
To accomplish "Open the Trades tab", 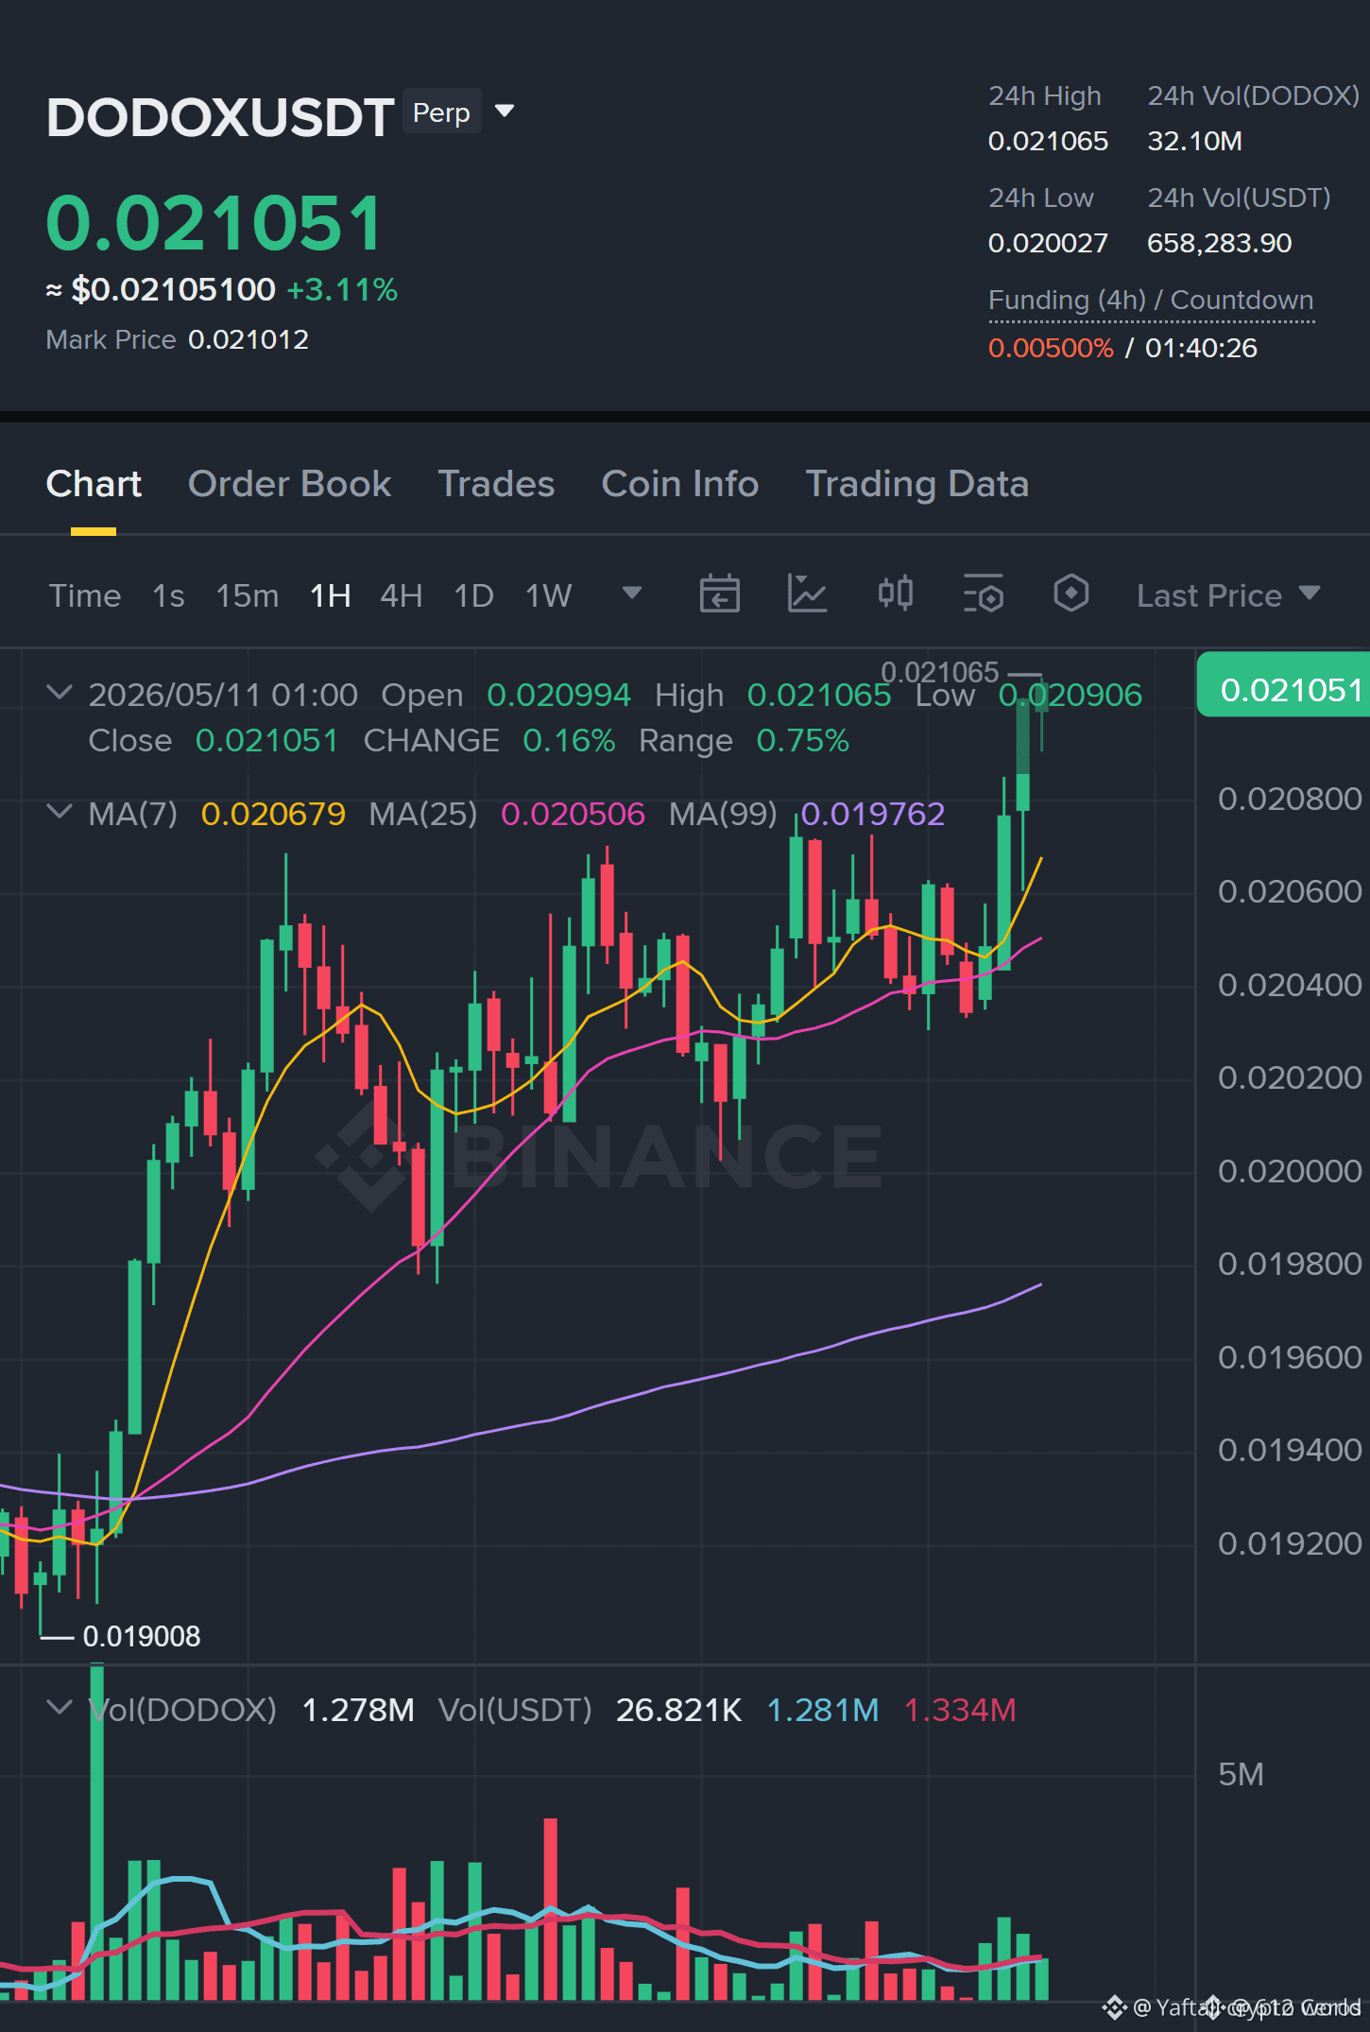I will (x=496, y=484).
